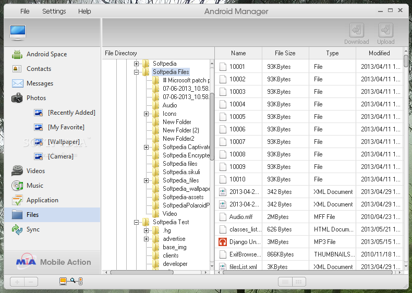Open the Messages section
The width and height of the screenshot is (412, 293).
(32, 83)
